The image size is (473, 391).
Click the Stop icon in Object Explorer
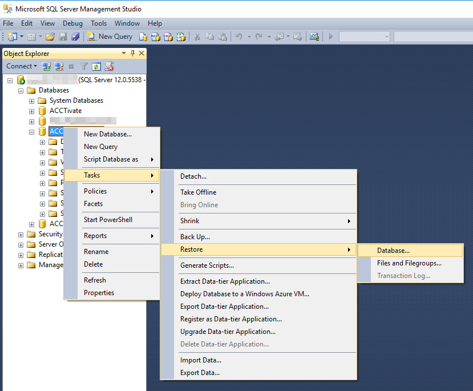click(71, 67)
